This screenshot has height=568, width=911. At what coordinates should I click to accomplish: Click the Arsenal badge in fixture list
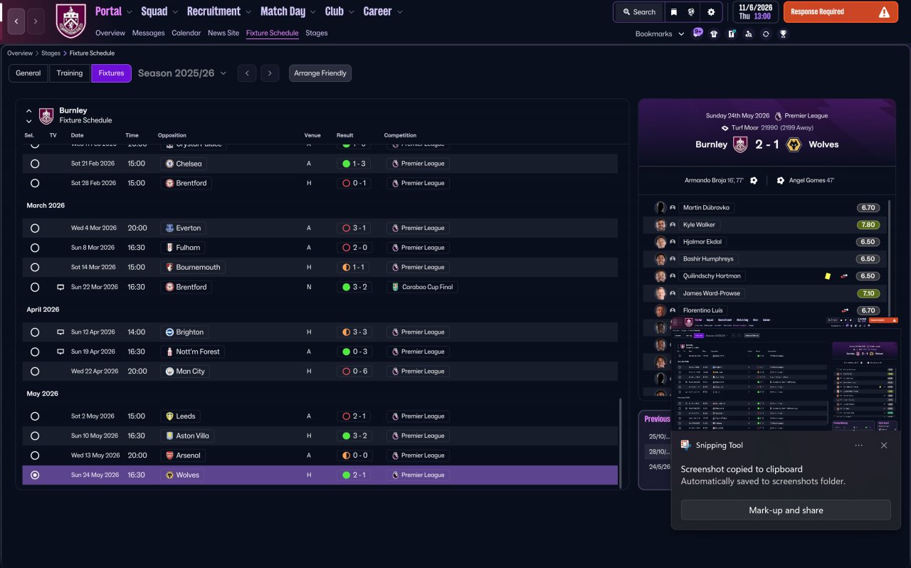click(169, 456)
